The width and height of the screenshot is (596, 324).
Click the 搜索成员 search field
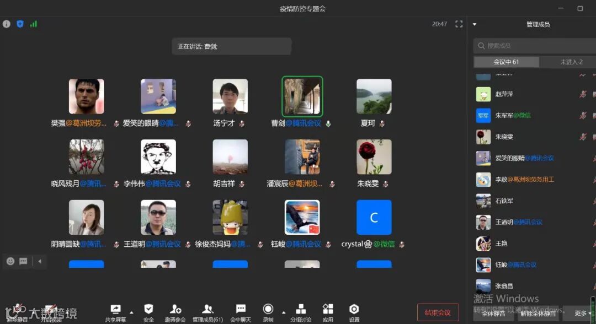534,46
